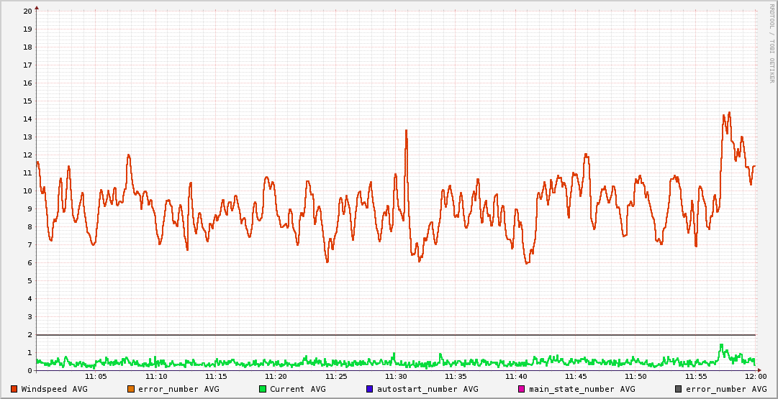Click the orange error_number AVG legend swatch

(131, 389)
